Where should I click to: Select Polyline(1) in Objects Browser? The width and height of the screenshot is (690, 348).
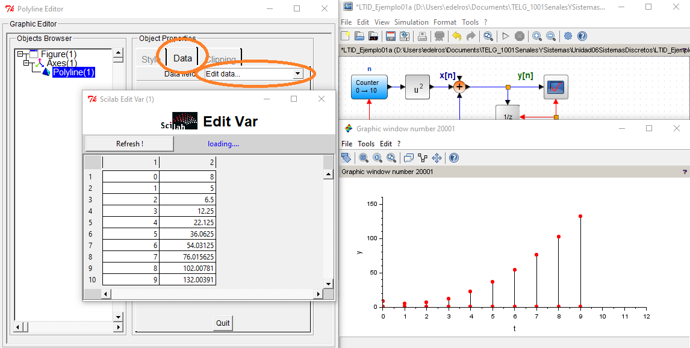click(x=73, y=72)
